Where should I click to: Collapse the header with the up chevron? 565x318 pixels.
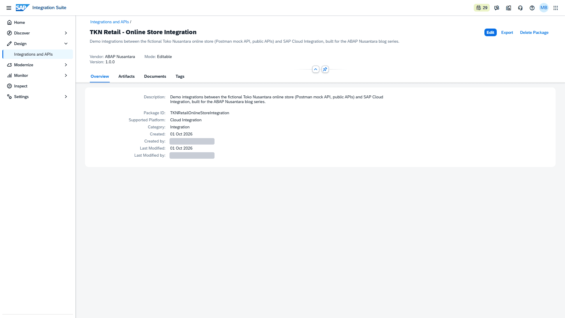pyautogui.click(x=315, y=69)
